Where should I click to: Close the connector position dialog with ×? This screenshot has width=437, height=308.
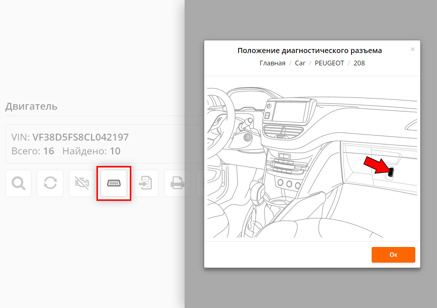(x=412, y=49)
